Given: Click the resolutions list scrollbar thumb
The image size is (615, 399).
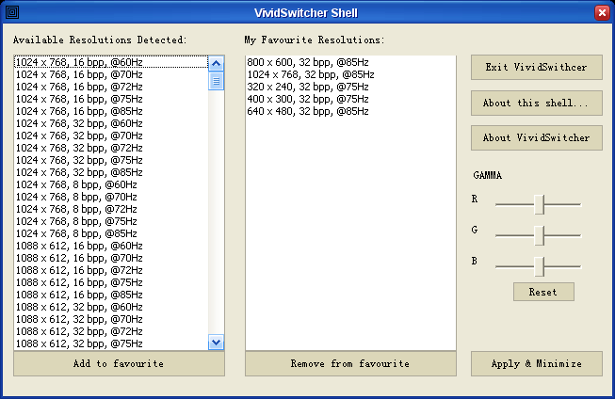Looking at the screenshot, I should (216, 81).
